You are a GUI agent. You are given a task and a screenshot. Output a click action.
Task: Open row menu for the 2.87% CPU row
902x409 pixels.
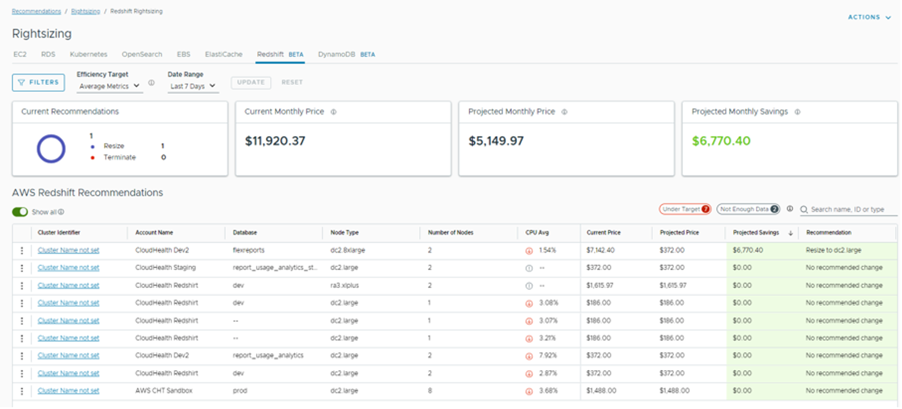22,373
